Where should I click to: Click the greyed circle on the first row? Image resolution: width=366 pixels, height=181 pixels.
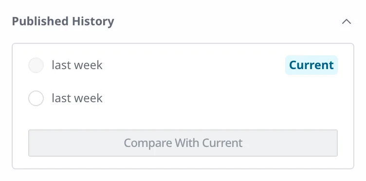click(x=36, y=65)
